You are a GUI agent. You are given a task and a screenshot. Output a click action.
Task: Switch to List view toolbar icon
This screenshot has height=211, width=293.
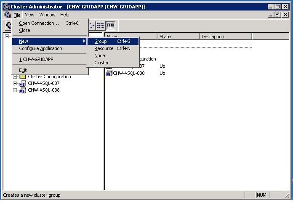coord(101,26)
